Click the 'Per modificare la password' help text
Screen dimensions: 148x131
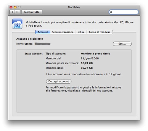click(x=83, y=89)
